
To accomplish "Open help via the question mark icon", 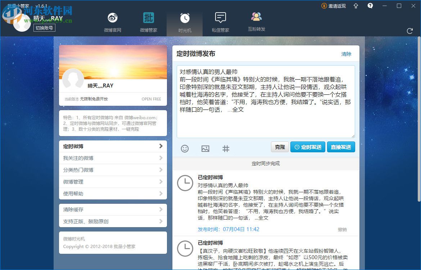I will point(370,6).
